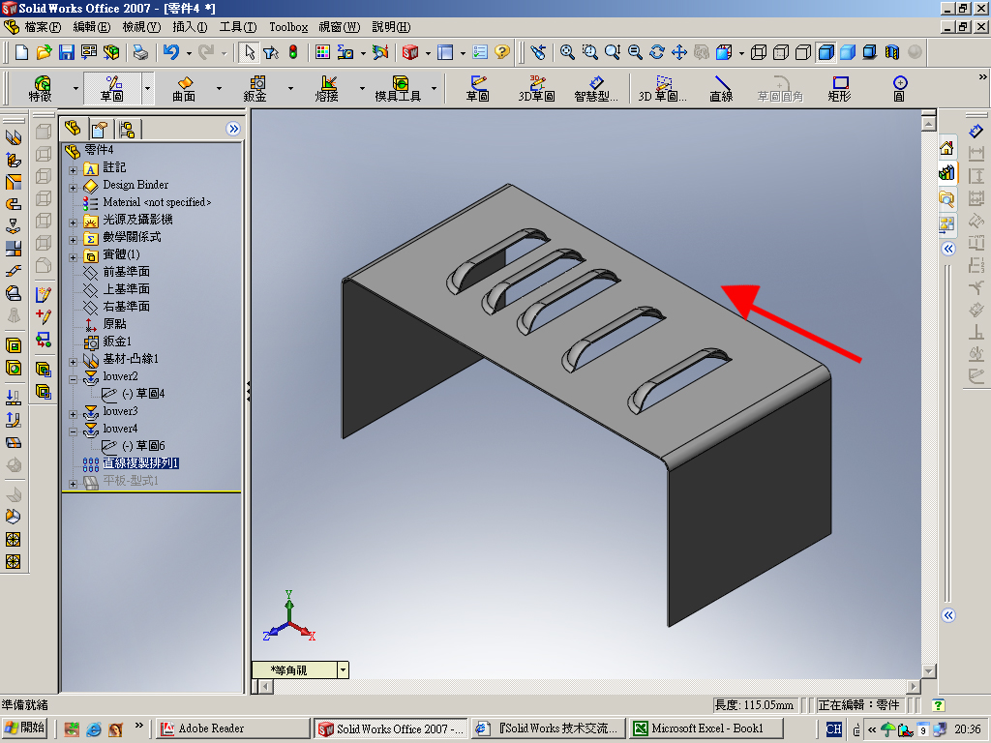
Task: Save the part with the floppy disk icon
Action: (67, 52)
